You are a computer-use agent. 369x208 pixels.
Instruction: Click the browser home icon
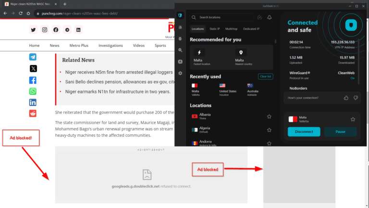(x=28, y=13)
